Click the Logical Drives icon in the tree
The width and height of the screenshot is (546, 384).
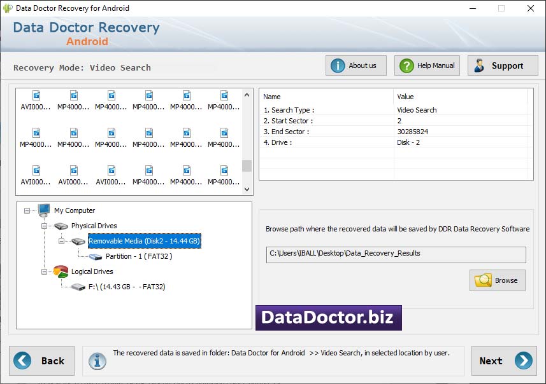[60, 271]
